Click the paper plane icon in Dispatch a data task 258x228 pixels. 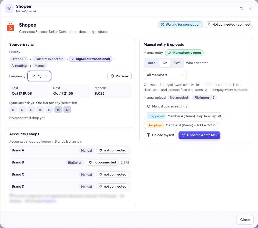click(183, 135)
